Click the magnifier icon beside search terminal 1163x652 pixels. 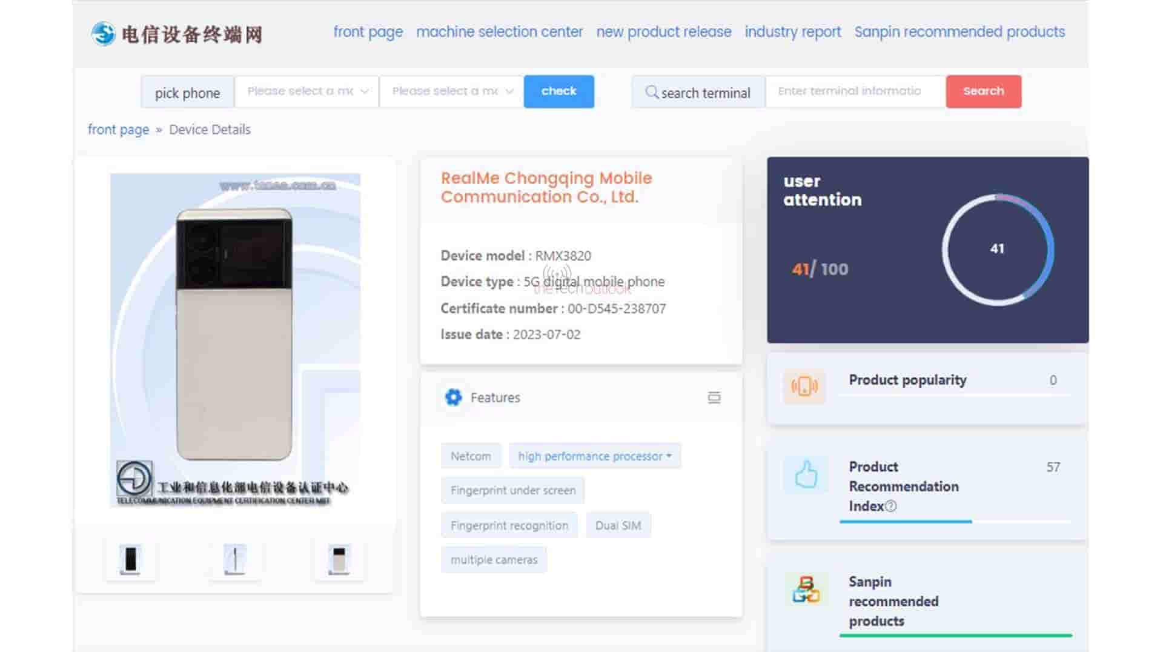[651, 92]
